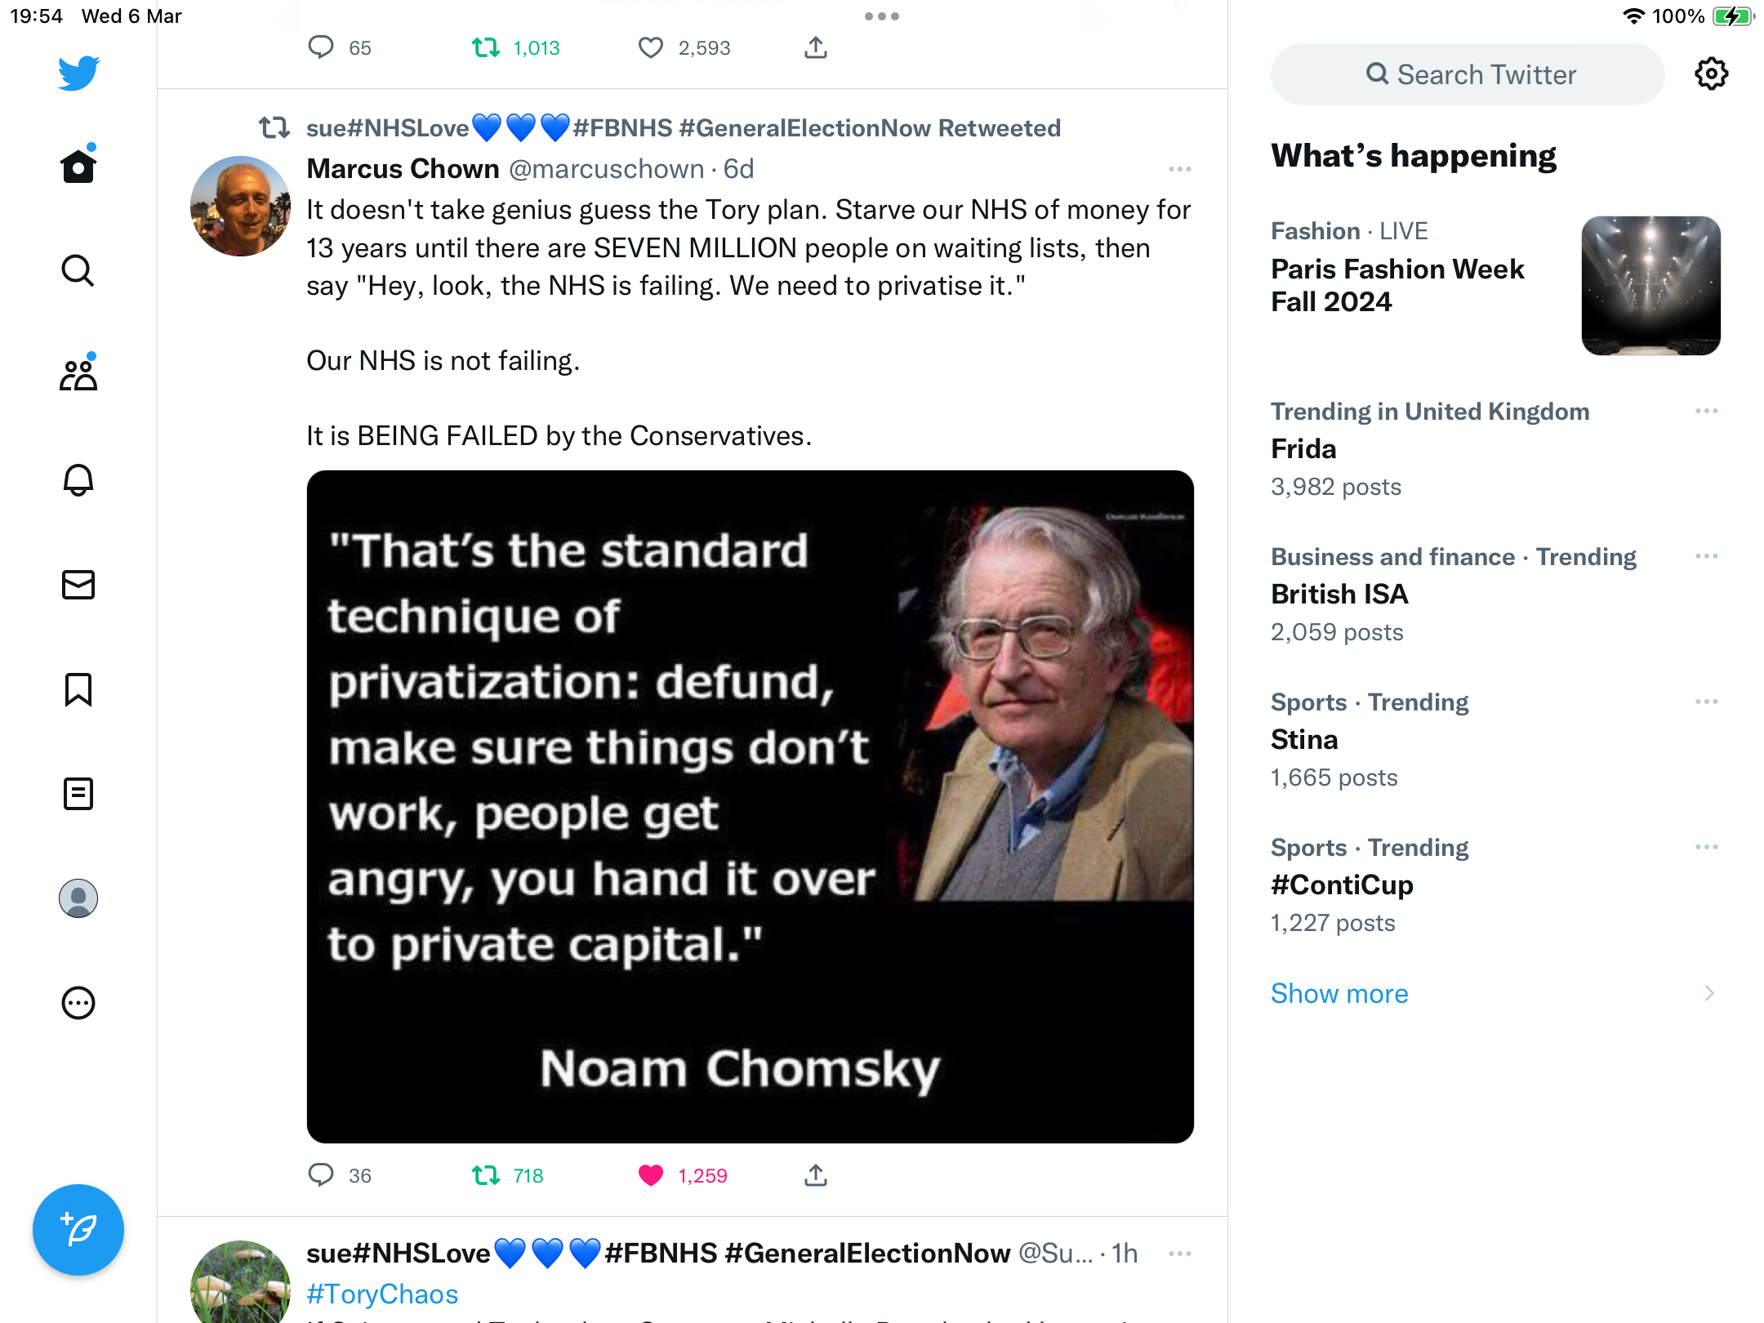
Task: Open the Home feed icon
Action: (x=78, y=166)
